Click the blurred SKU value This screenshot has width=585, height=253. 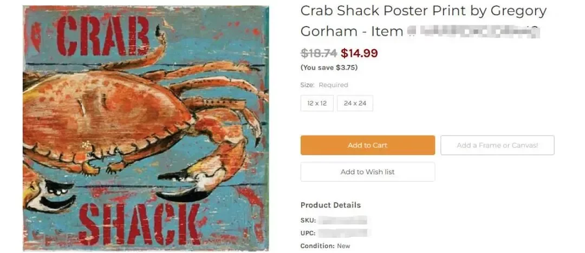point(342,220)
